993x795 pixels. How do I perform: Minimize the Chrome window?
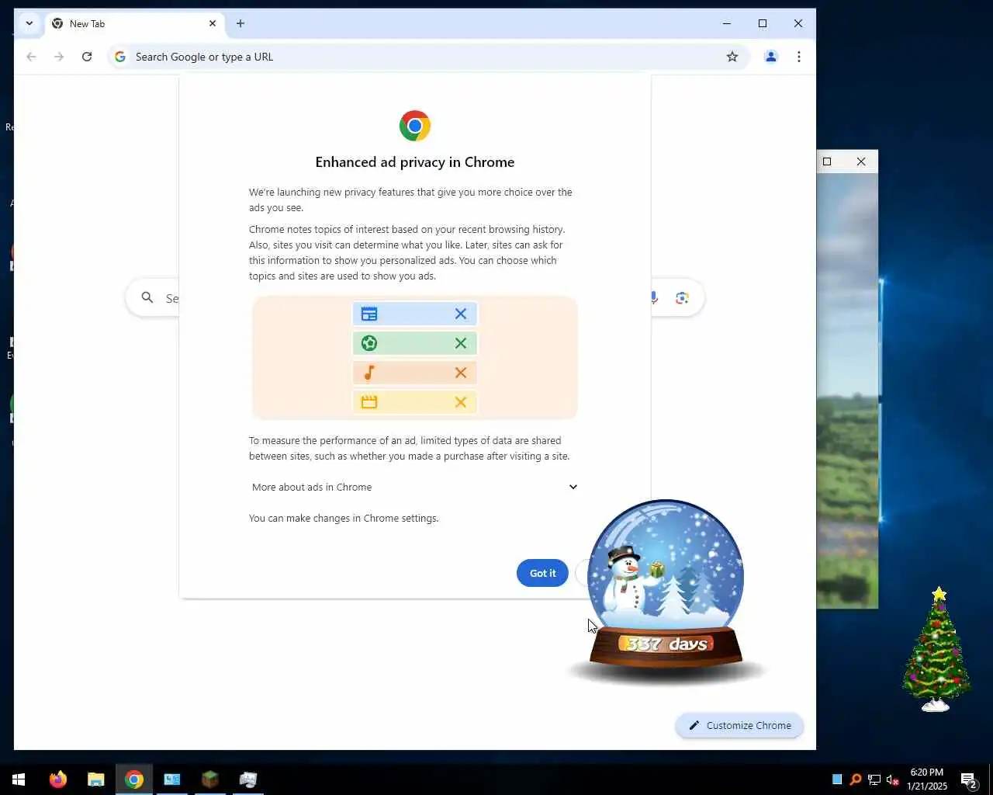[x=727, y=23]
